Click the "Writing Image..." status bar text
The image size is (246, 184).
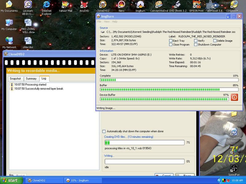point(106,108)
